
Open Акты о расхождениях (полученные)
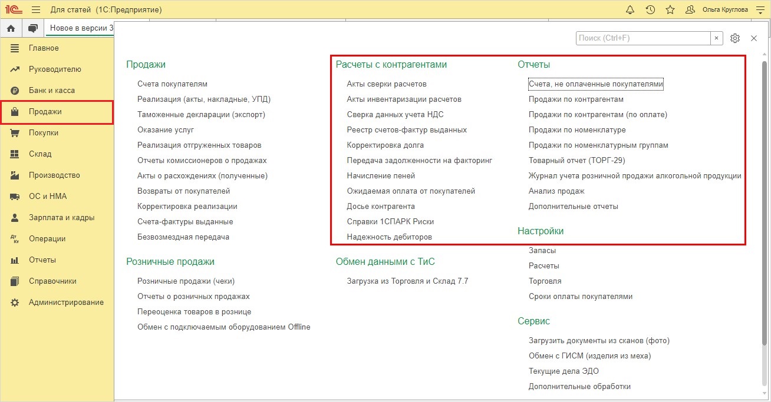click(x=203, y=176)
